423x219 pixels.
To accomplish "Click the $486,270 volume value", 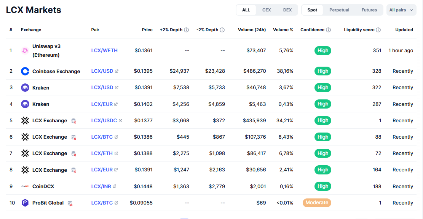I will (x=255, y=71).
